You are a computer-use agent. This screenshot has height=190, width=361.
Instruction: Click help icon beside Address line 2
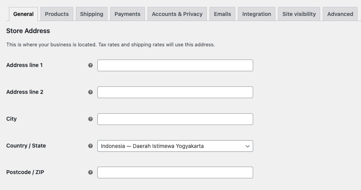[x=90, y=92]
